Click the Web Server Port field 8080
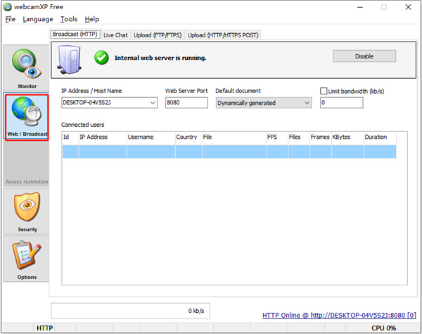 tap(186, 103)
